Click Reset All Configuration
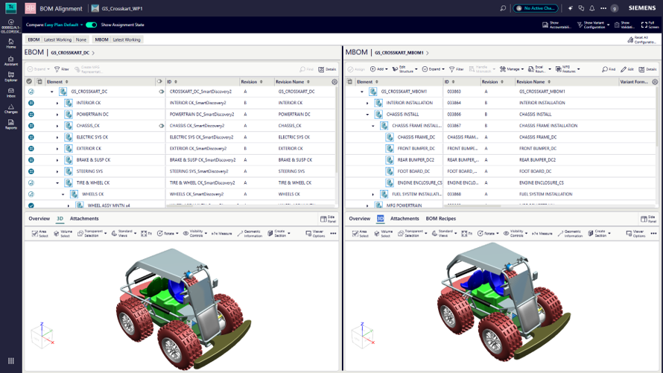663x373 pixels. point(642,39)
